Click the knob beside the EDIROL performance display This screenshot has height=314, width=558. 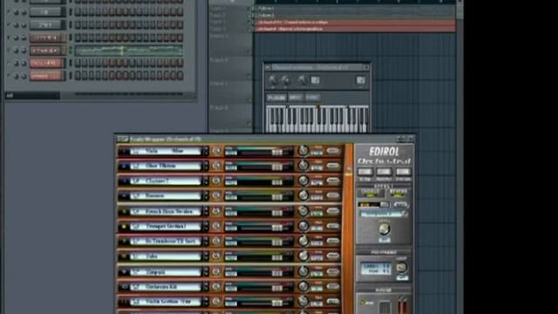coord(401,267)
